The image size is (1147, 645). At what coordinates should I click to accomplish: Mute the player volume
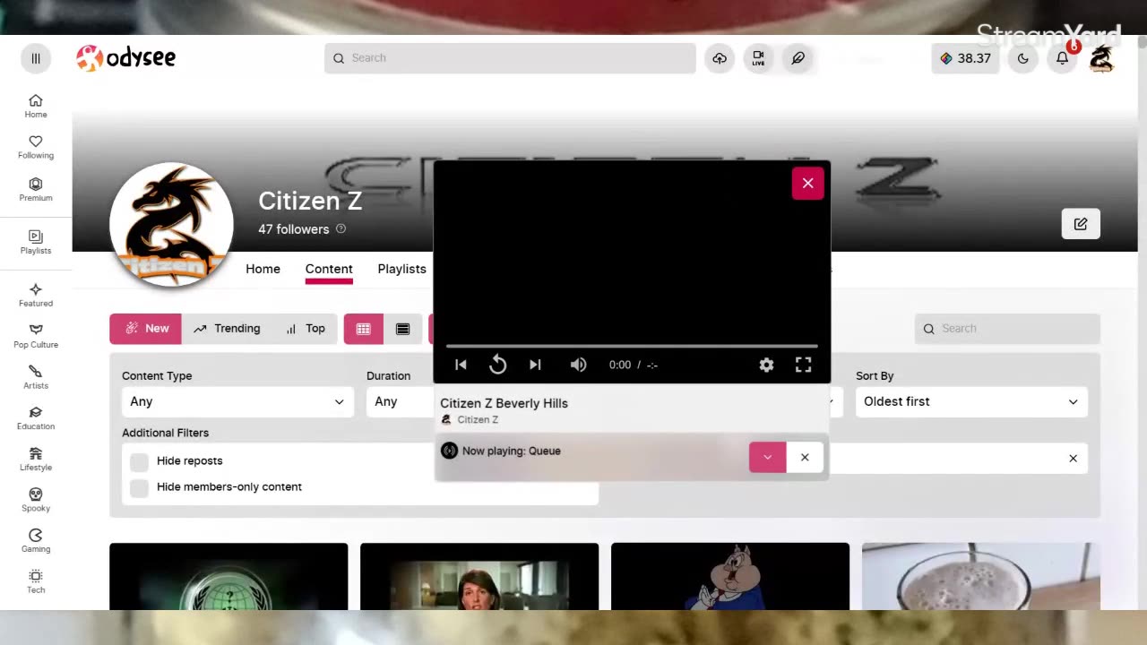[579, 365]
